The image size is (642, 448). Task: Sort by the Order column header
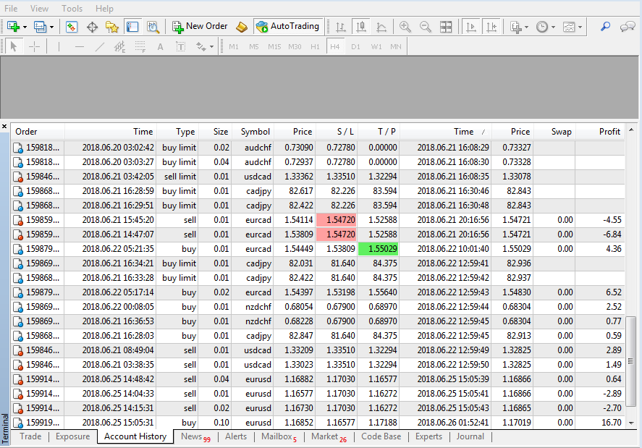point(38,132)
